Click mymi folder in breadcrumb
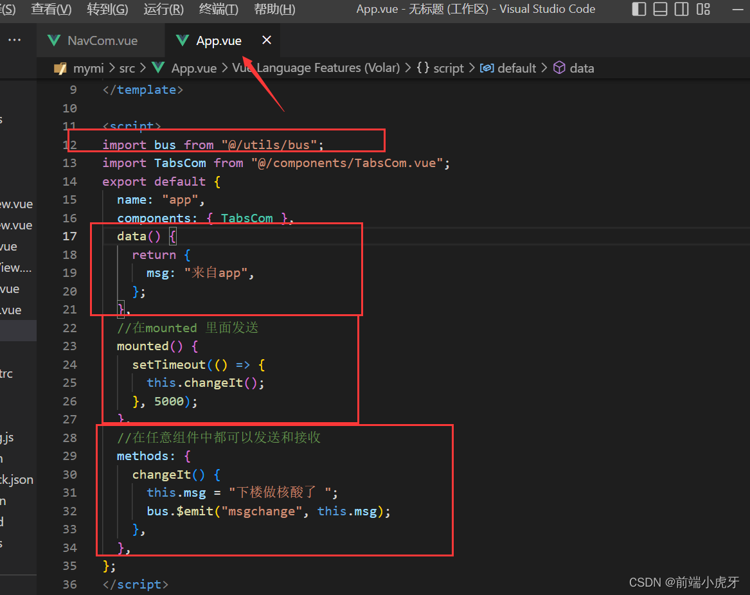The width and height of the screenshot is (750, 595). (89, 68)
